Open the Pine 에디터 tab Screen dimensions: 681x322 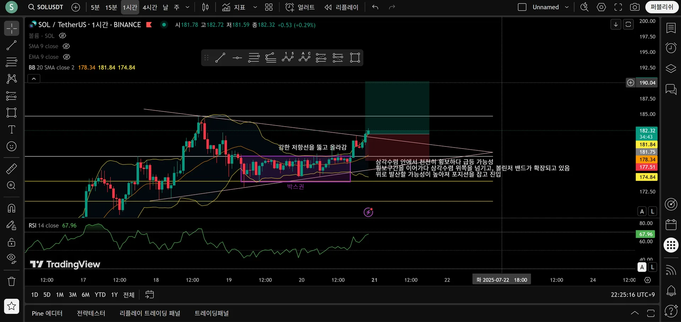click(x=47, y=313)
